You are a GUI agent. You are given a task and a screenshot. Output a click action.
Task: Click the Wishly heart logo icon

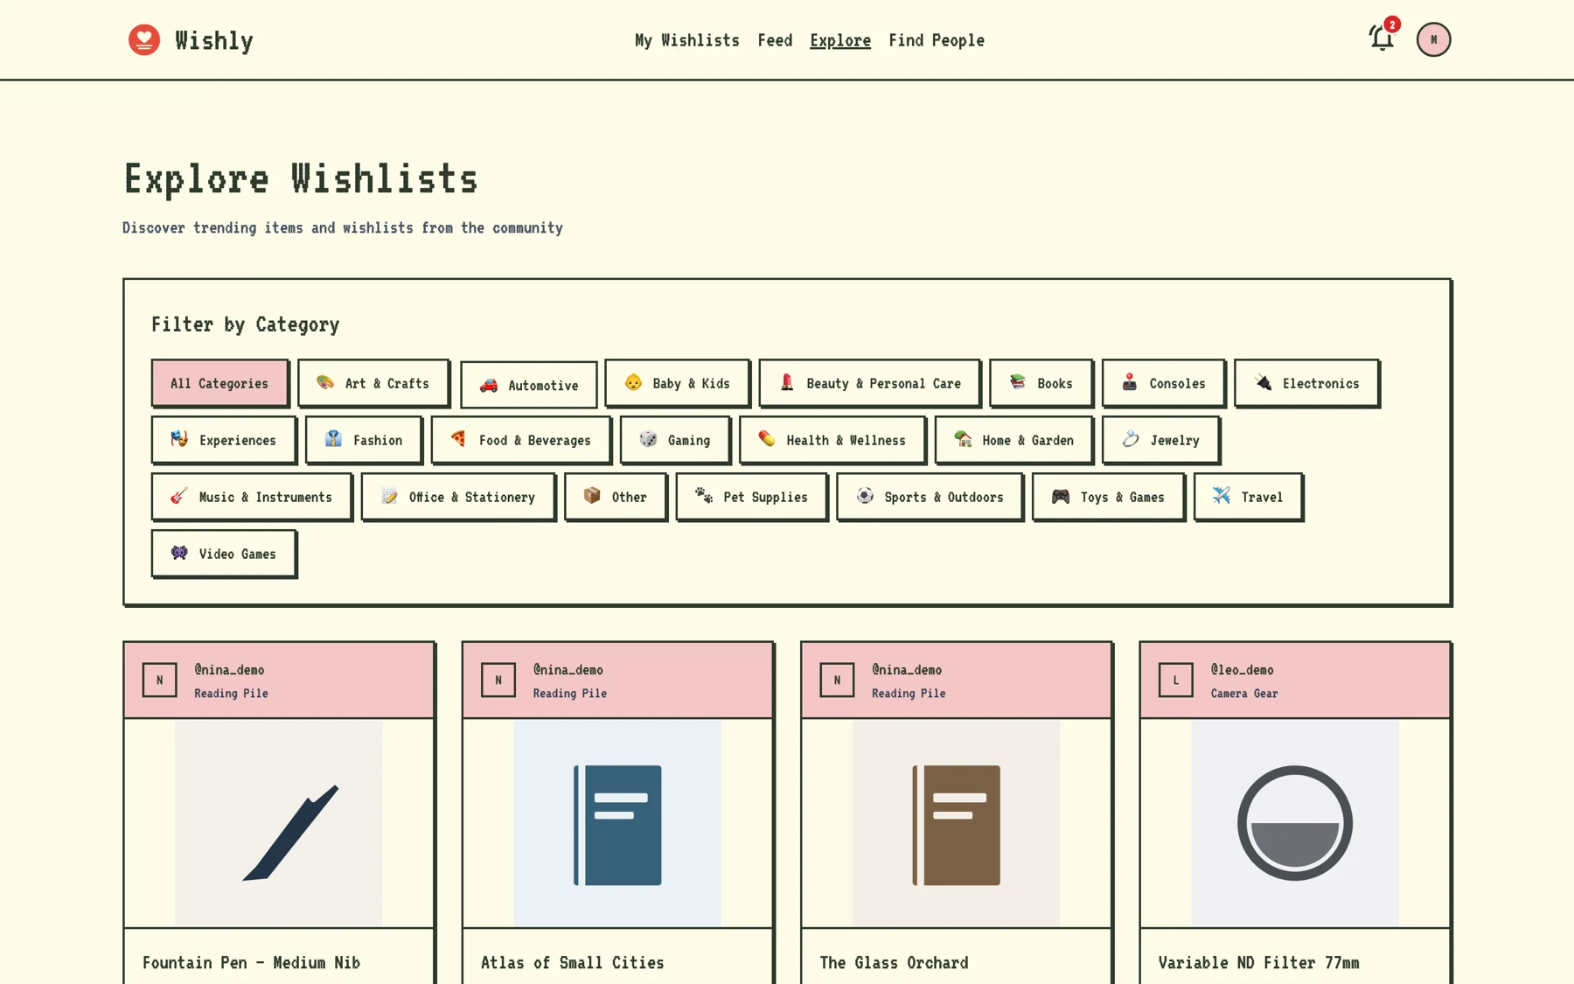[144, 39]
